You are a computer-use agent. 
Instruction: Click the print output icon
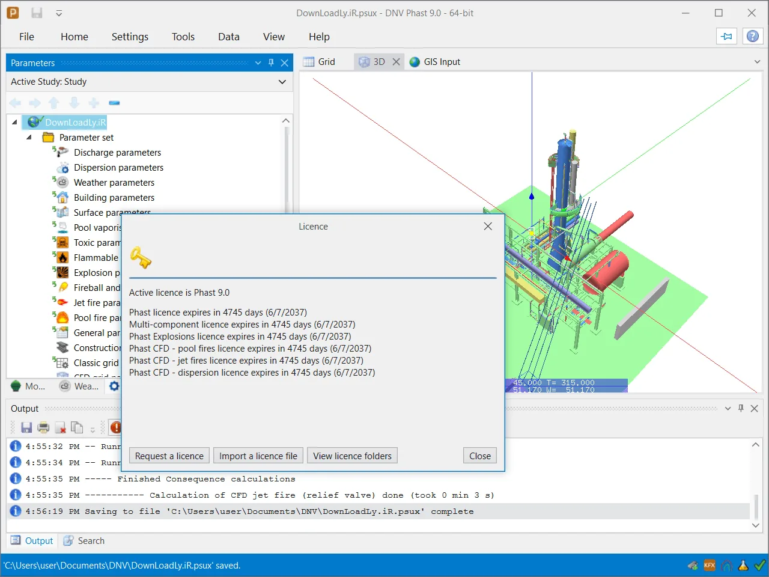tap(43, 427)
